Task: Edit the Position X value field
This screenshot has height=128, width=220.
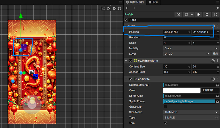Action: coord(177,32)
